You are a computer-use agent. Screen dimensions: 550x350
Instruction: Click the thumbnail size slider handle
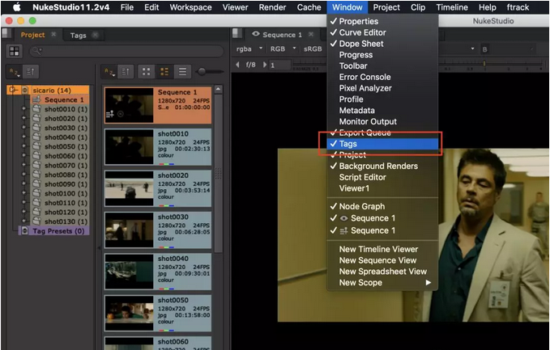pyautogui.click(x=202, y=72)
